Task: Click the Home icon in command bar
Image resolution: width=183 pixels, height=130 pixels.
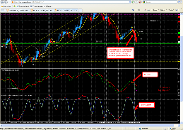Action: 133,10
